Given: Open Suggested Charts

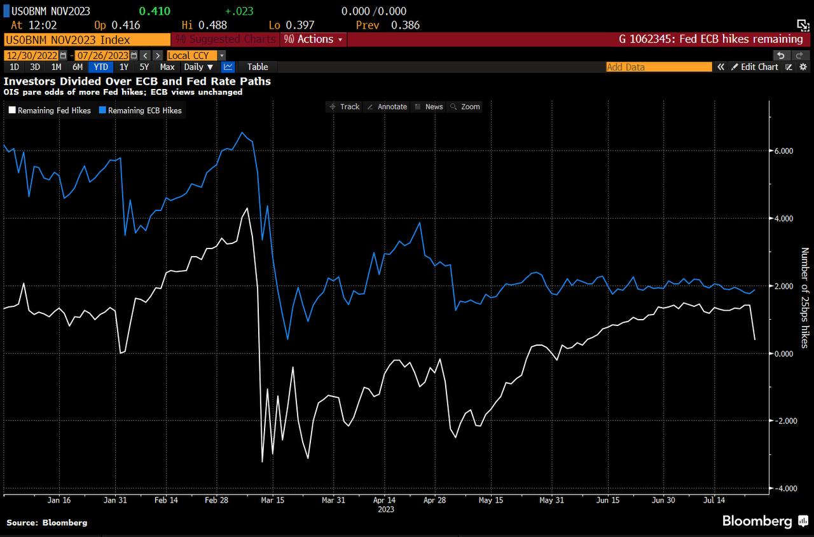Looking at the screenshot, I should tap(226, 39).
